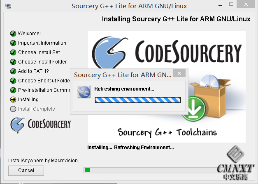This screenshot has height=184, width=258.
Task: Click the gray circle beside Install Complete
Action: tap(13, 109)
